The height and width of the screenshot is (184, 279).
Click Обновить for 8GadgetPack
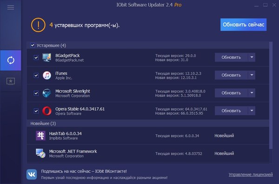(x=231, y=57)
